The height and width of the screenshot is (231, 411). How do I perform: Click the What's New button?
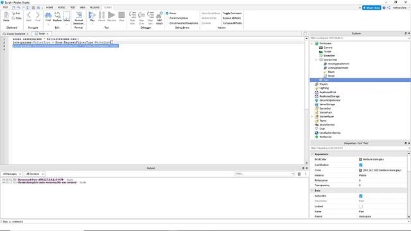click(x=371, y=8)
